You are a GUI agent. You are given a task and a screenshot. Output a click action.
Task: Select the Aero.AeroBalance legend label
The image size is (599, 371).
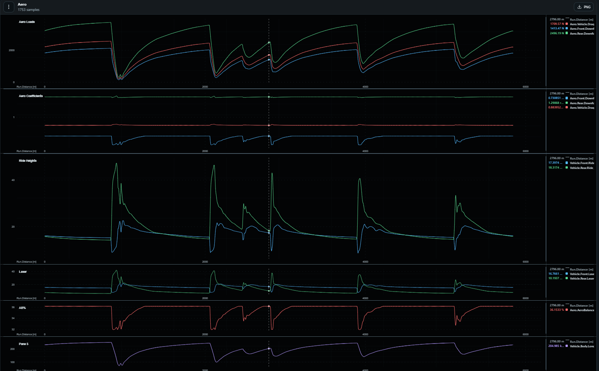(x=582, y=310)
